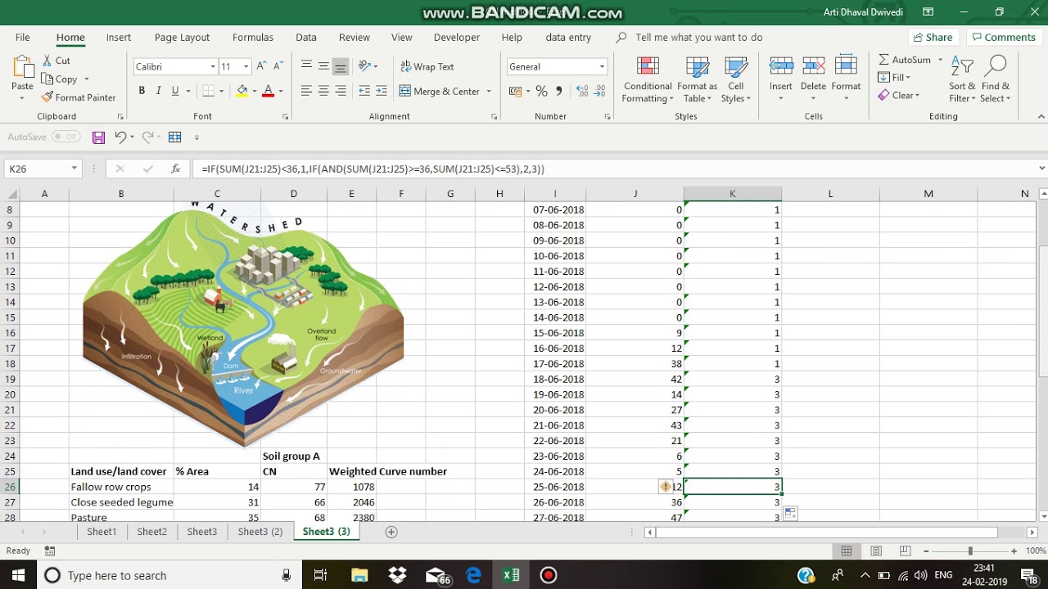The image size is (1048, 589).
Task: Open the font name dropdown Calibri
Action: [x=213, y=66]
